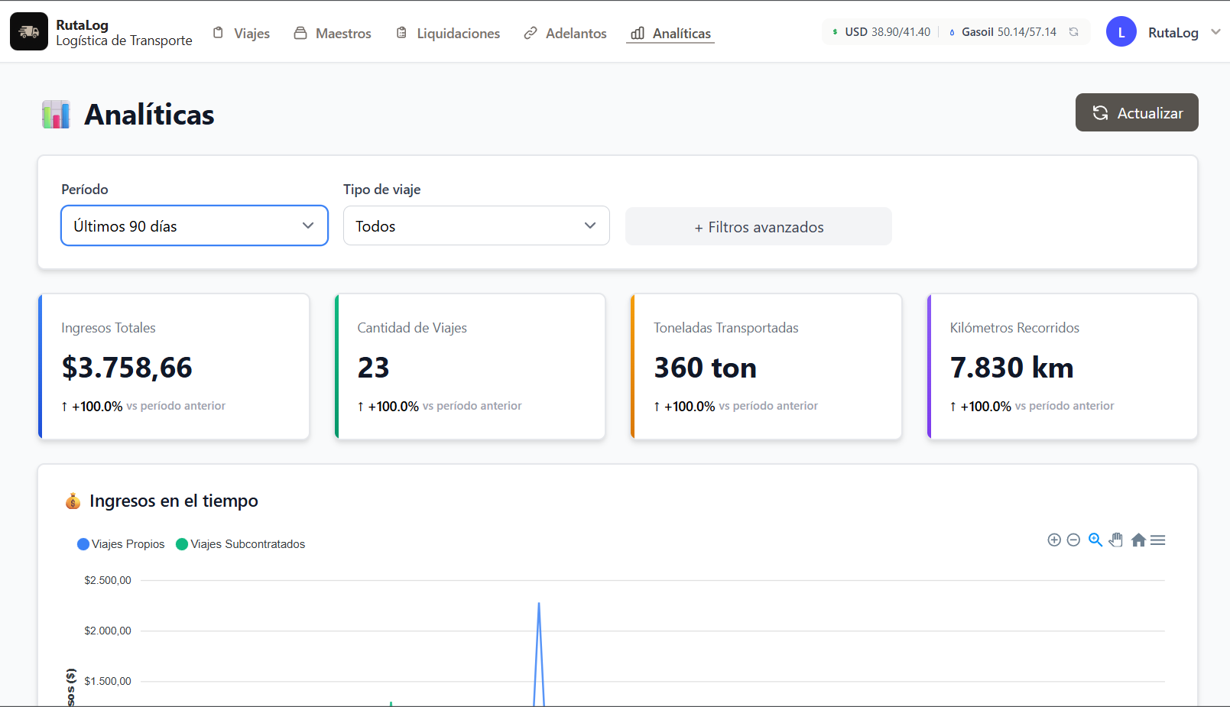Switch to the Adelantos tab
This screenshot has height=707, width=1230.
click(x=565, y=33)
